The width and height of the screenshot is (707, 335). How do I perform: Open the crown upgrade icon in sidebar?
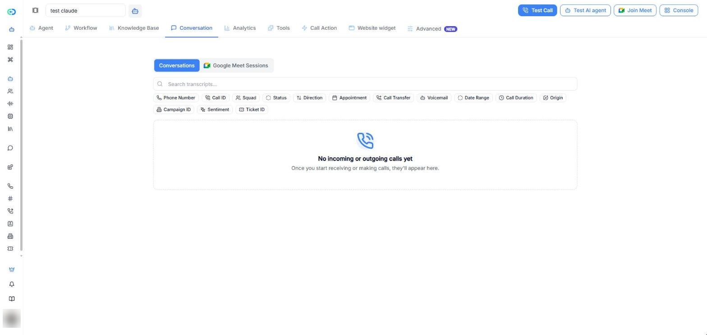(12, 269)
